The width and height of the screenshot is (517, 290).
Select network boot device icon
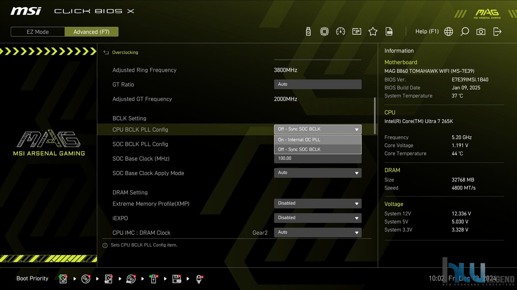(x=199, y=279)
